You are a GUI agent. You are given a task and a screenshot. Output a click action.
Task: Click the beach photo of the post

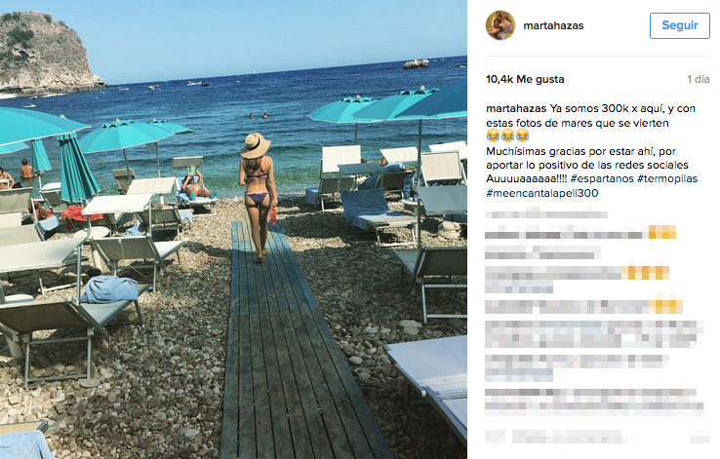pos(233,229)
